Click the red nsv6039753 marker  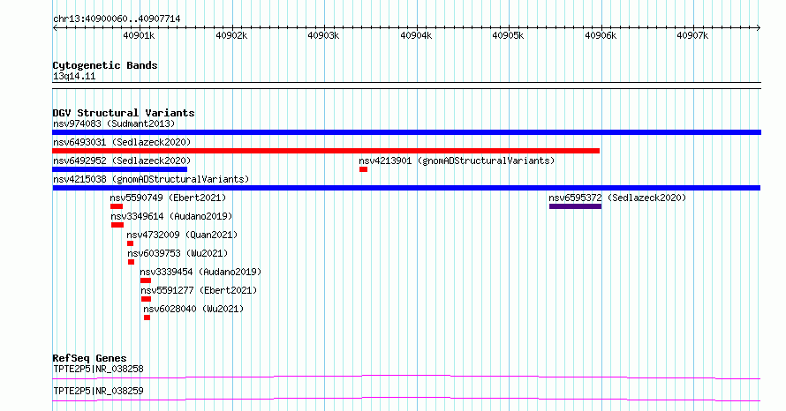coord(131,262)
